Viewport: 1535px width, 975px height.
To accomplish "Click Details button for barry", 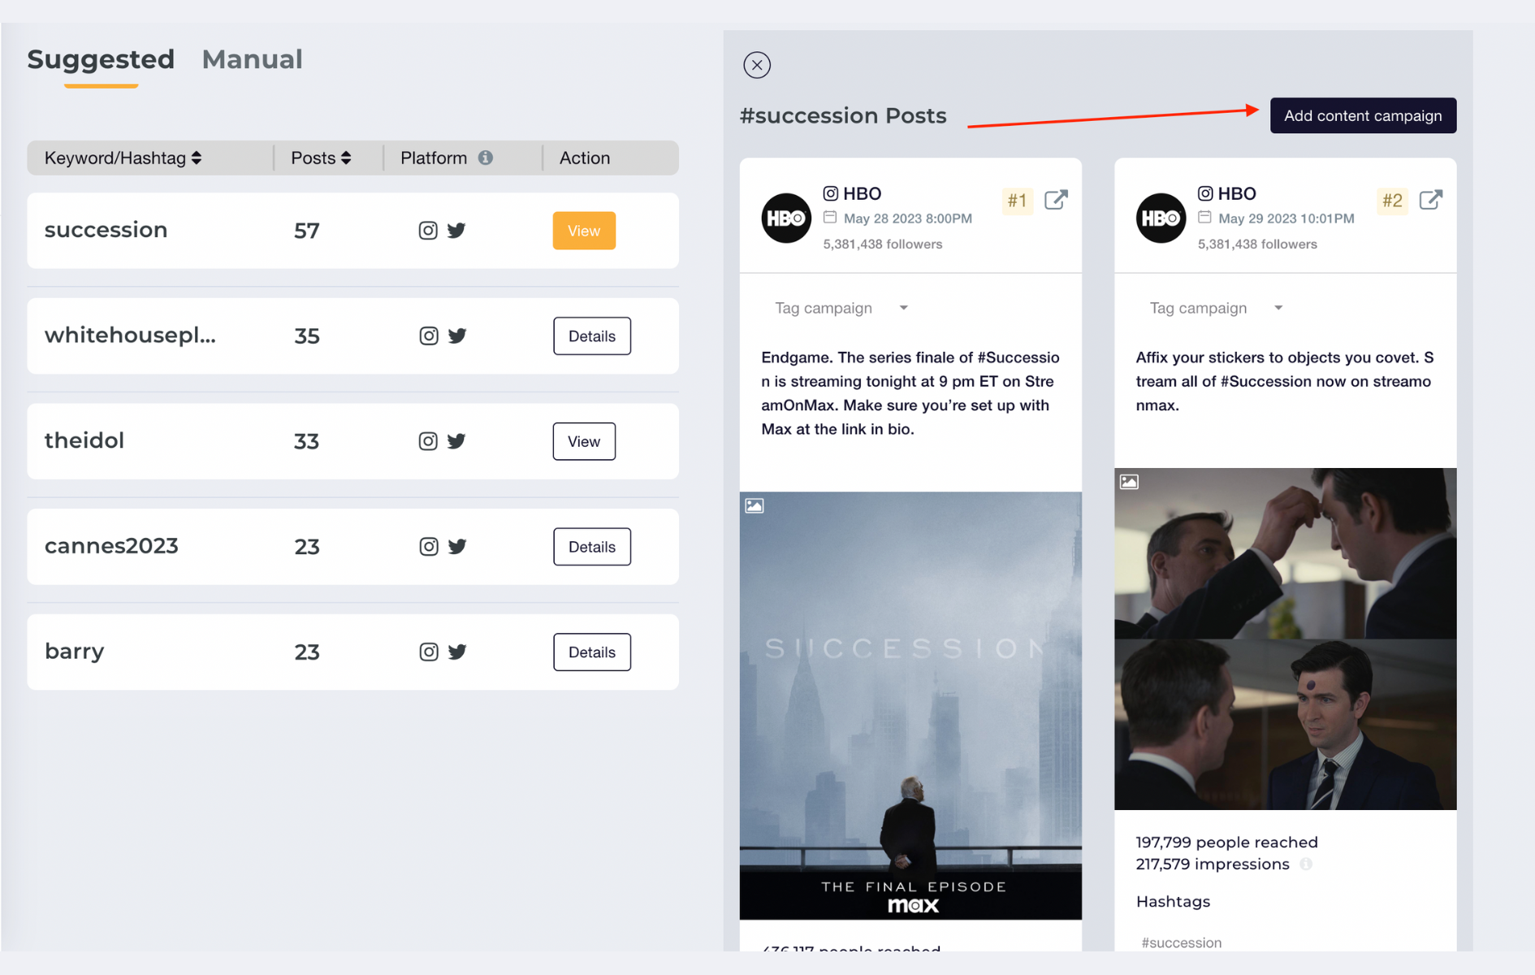I will [x=591, y=652].
